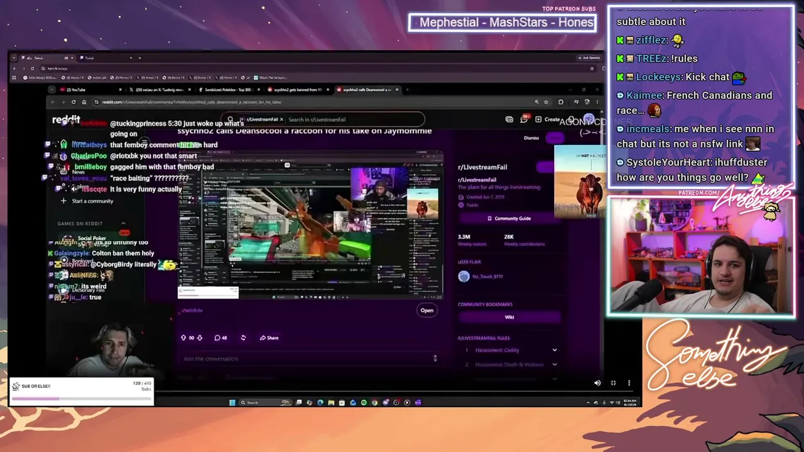Open the Reddit advertise icon left of chat
This screenshot has width=804, height=452.
(x=509, y=119)
